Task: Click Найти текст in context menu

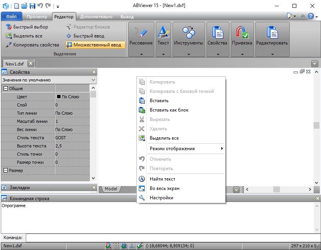Action: point(162,179)
